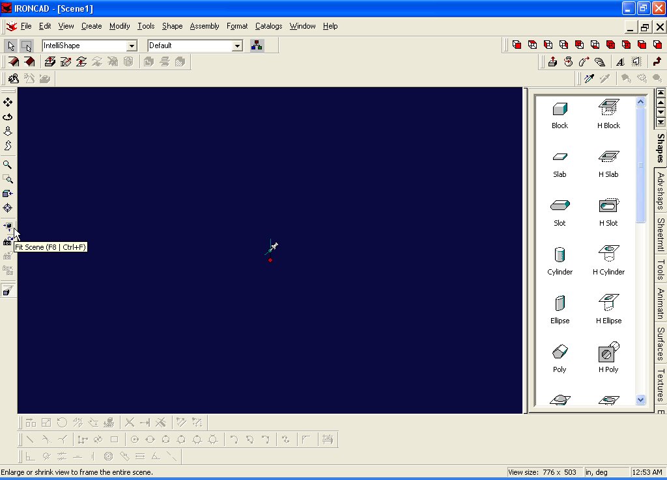The image size is (667, 480).
Task: Pick the Slab shape
Action: (560, 163)
